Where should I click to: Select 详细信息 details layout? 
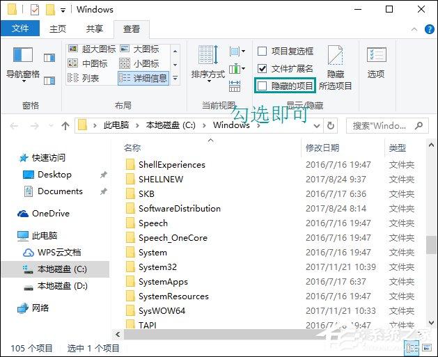143,78
